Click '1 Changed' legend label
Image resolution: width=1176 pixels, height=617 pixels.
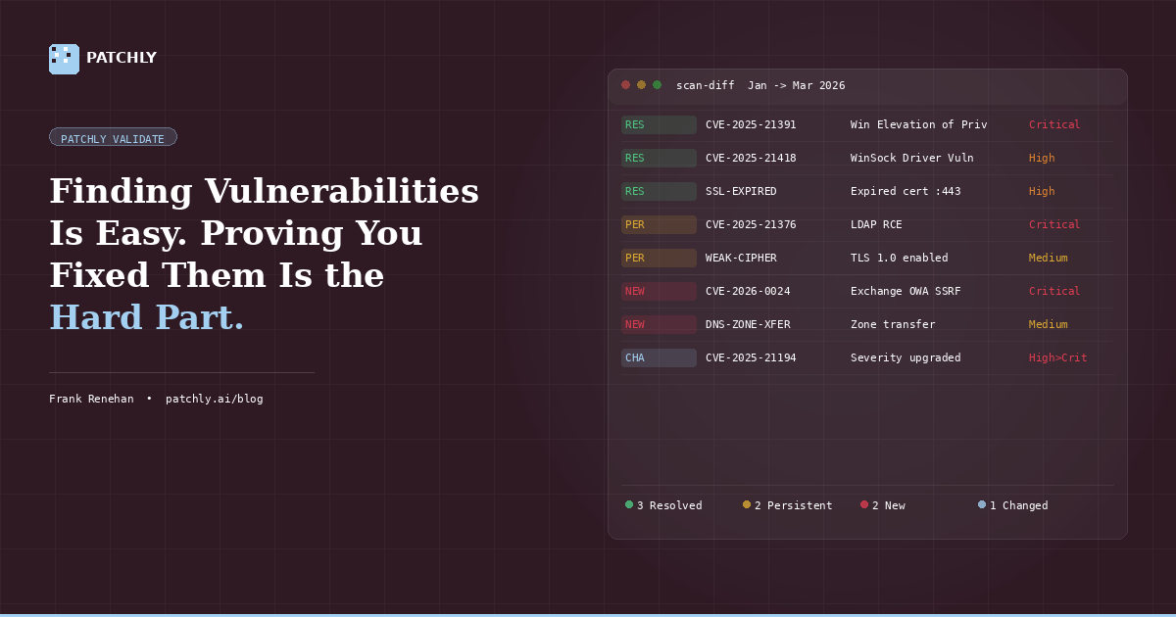point(1019,505)
